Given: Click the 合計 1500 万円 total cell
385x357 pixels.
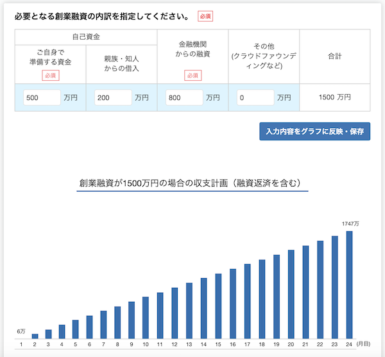Looking at the screenshot, I should pyautogui.click(x=334, y=98).
